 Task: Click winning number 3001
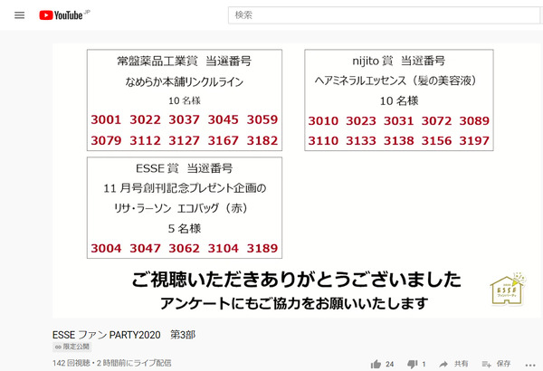(106, 119)
